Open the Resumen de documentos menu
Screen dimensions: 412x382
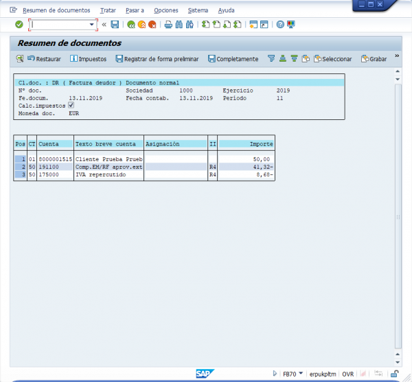point(56,10)
